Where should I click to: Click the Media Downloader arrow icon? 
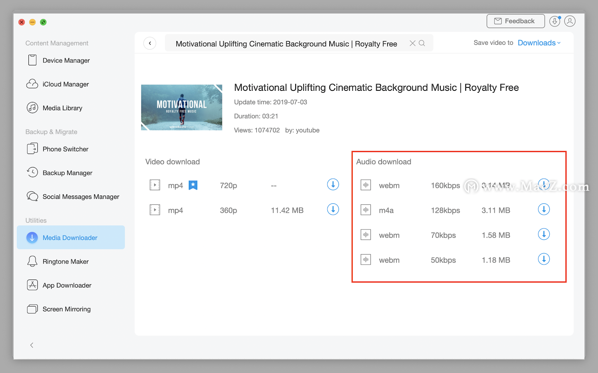(32, 237)
